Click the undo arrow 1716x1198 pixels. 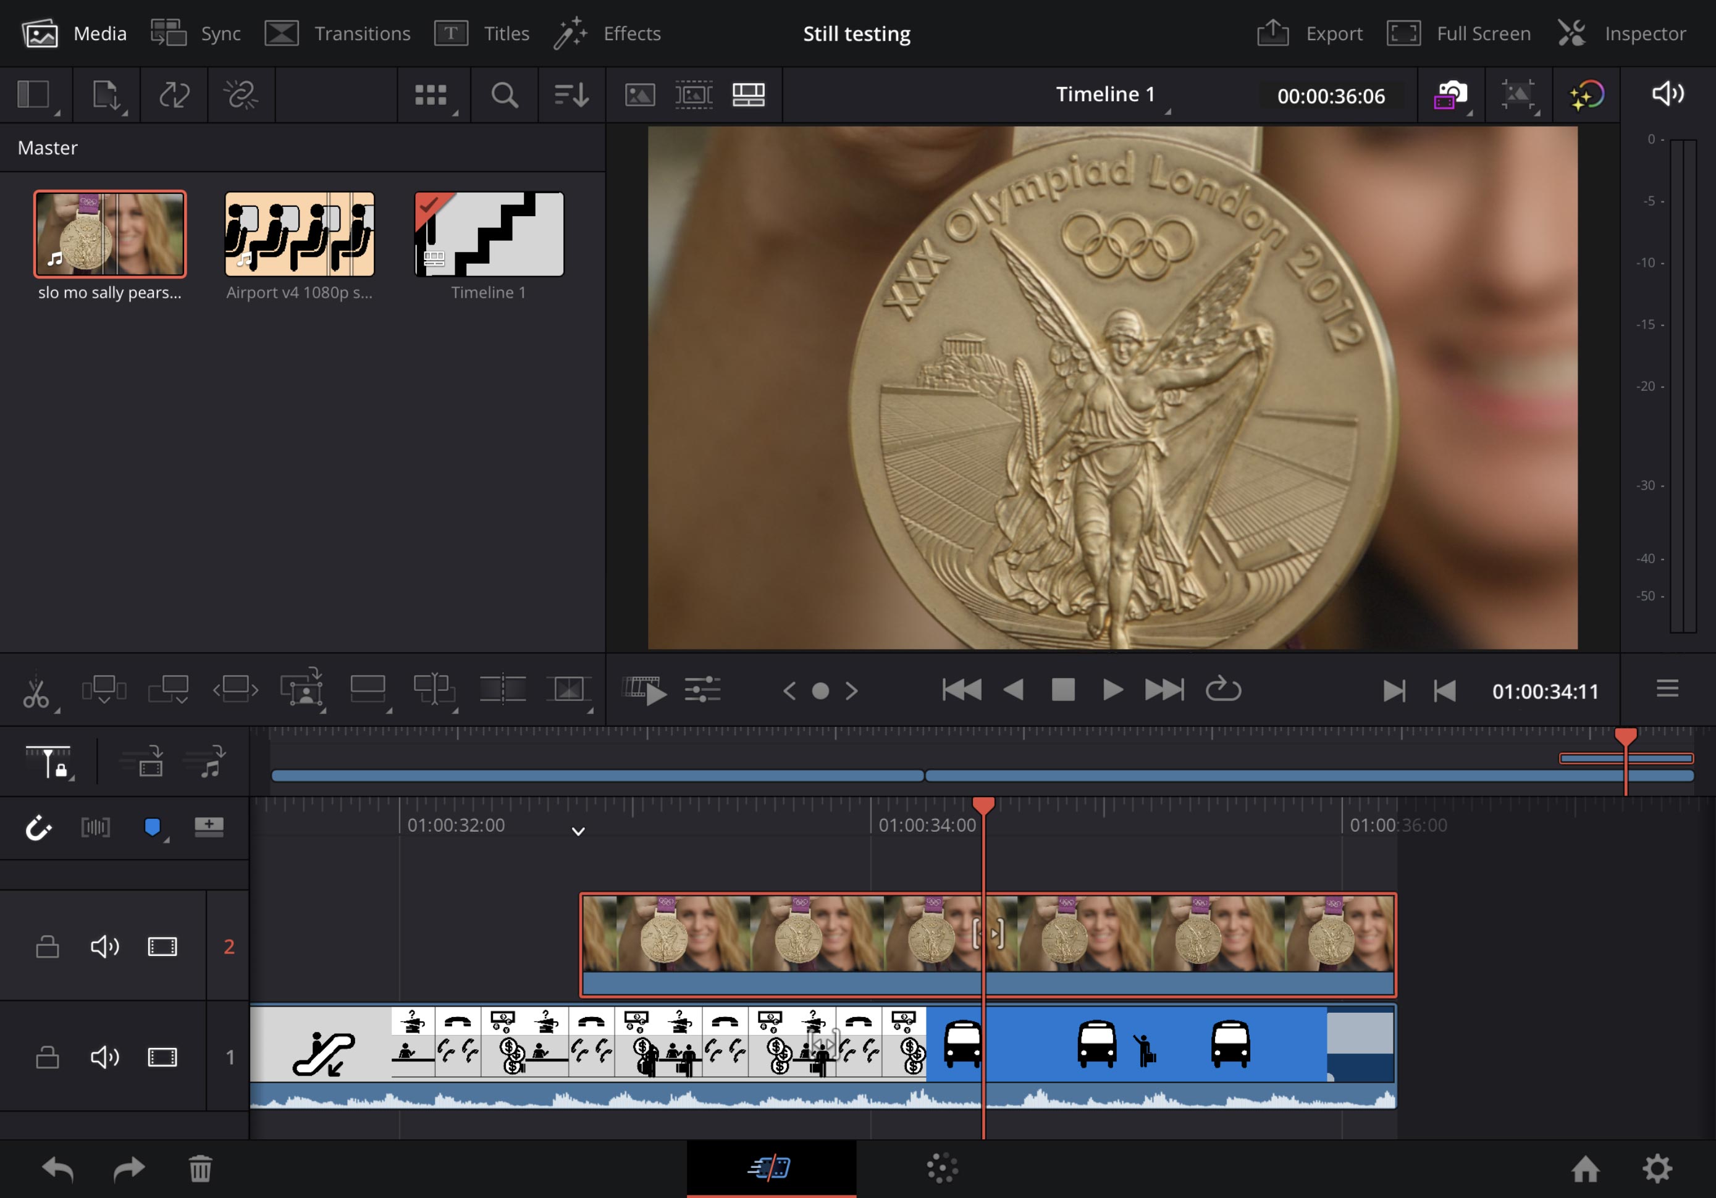point(57,1168)
